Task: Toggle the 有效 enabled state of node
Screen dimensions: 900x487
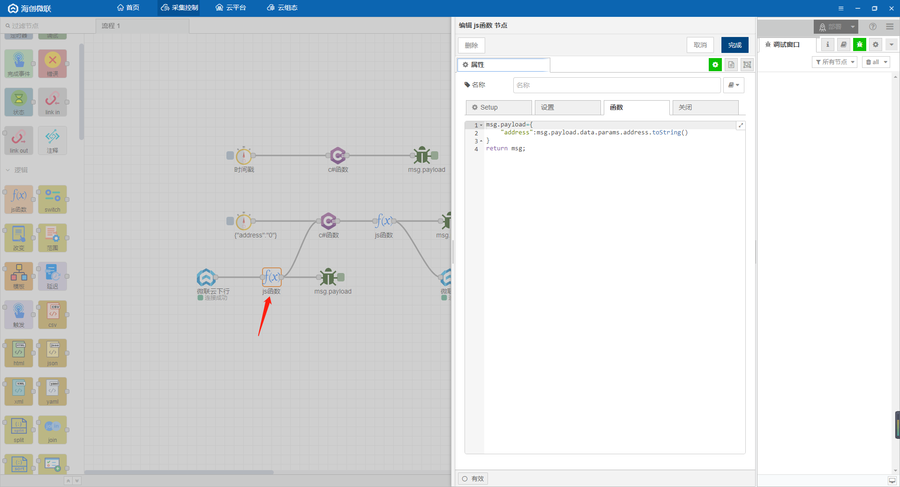Action: pos(473,479)
